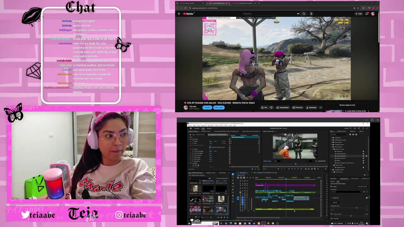The width and height of the screenshot is (404, 227).
Task: Toggle Volume do clipe switch
Action: click(x=332, y=214)
